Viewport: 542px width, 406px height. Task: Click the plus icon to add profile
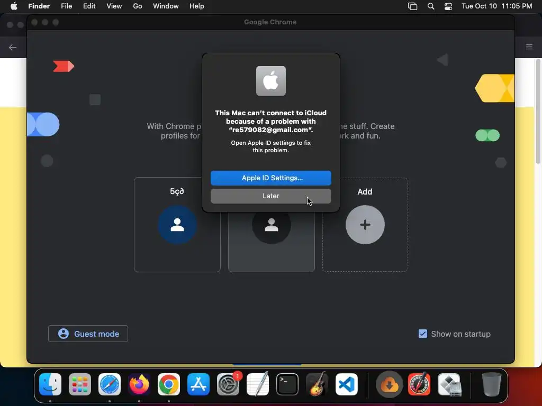click(365, 225)
